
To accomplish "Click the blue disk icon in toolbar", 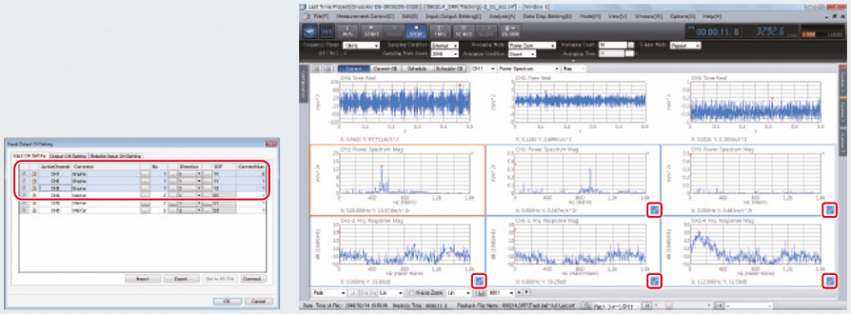I will click(310, 32).
